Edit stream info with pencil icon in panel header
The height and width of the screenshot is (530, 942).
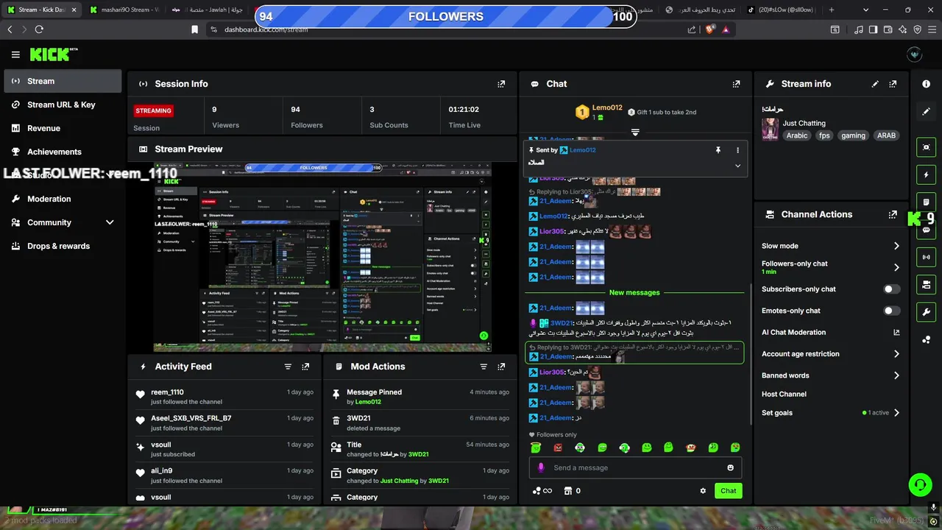coord(875,84)
